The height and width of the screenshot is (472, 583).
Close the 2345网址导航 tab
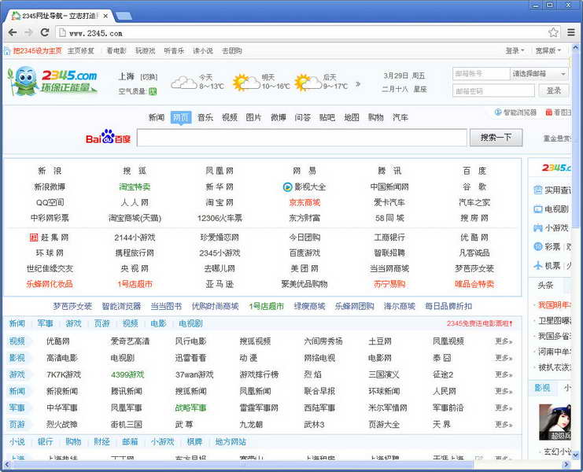point(105,16)
